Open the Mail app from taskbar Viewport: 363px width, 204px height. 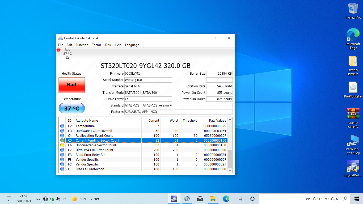click(x=200, y=198)
